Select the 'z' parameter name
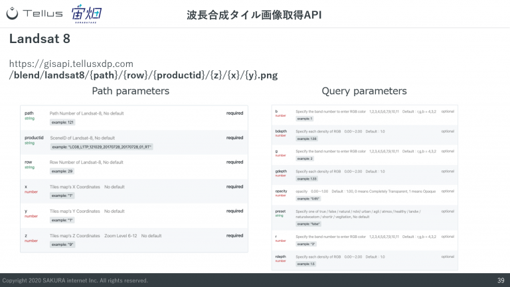The image size is (510, 287). coord(26,236)
